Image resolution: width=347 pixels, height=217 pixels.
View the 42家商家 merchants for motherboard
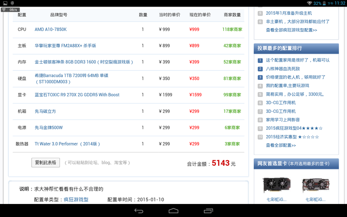232,46
